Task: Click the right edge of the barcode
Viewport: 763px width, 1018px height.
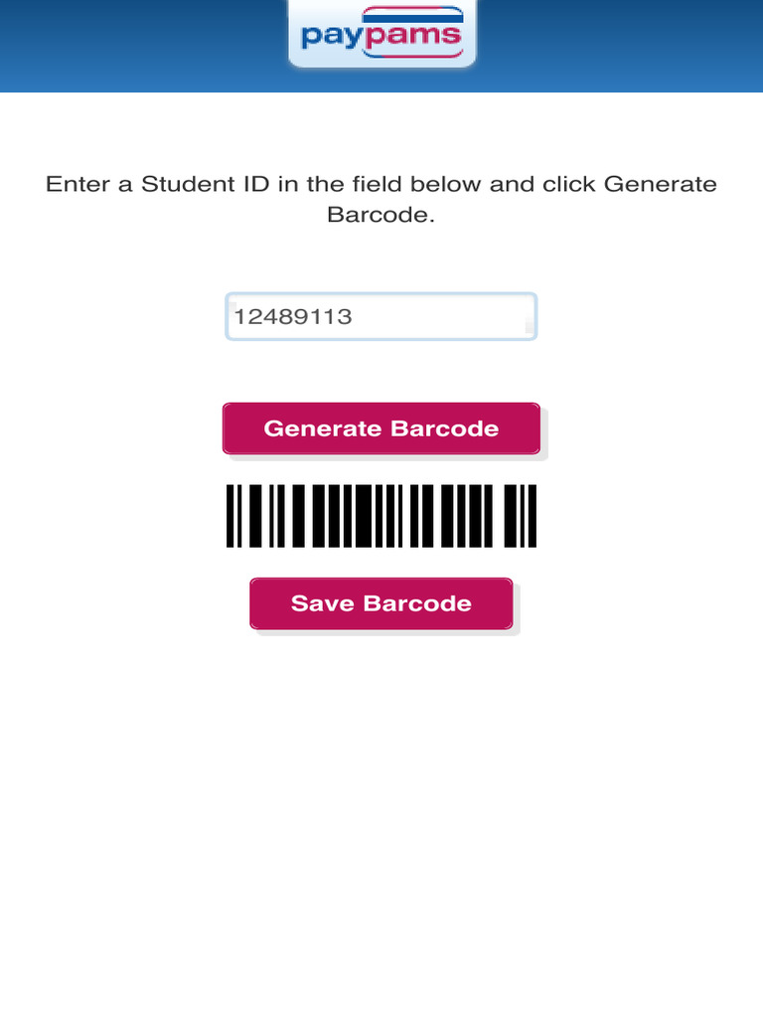Action: (x=532, y=516)
